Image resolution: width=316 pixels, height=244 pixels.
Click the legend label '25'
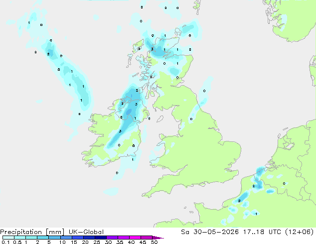[x=97, y=242]
